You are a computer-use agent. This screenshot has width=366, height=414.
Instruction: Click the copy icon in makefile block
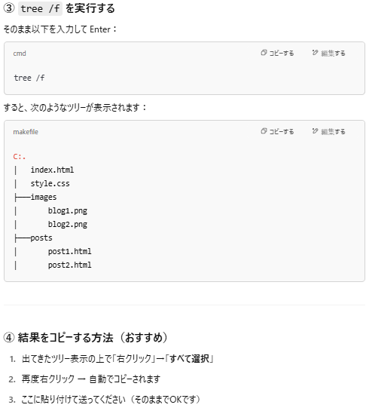tap(264, 131)
